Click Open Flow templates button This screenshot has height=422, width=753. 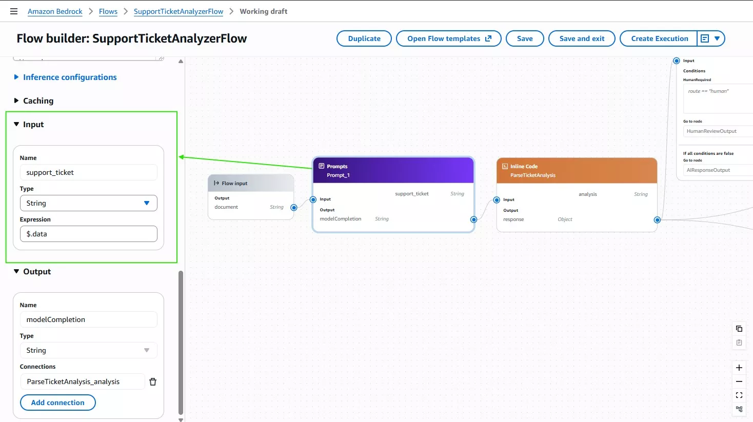(449, 38)
